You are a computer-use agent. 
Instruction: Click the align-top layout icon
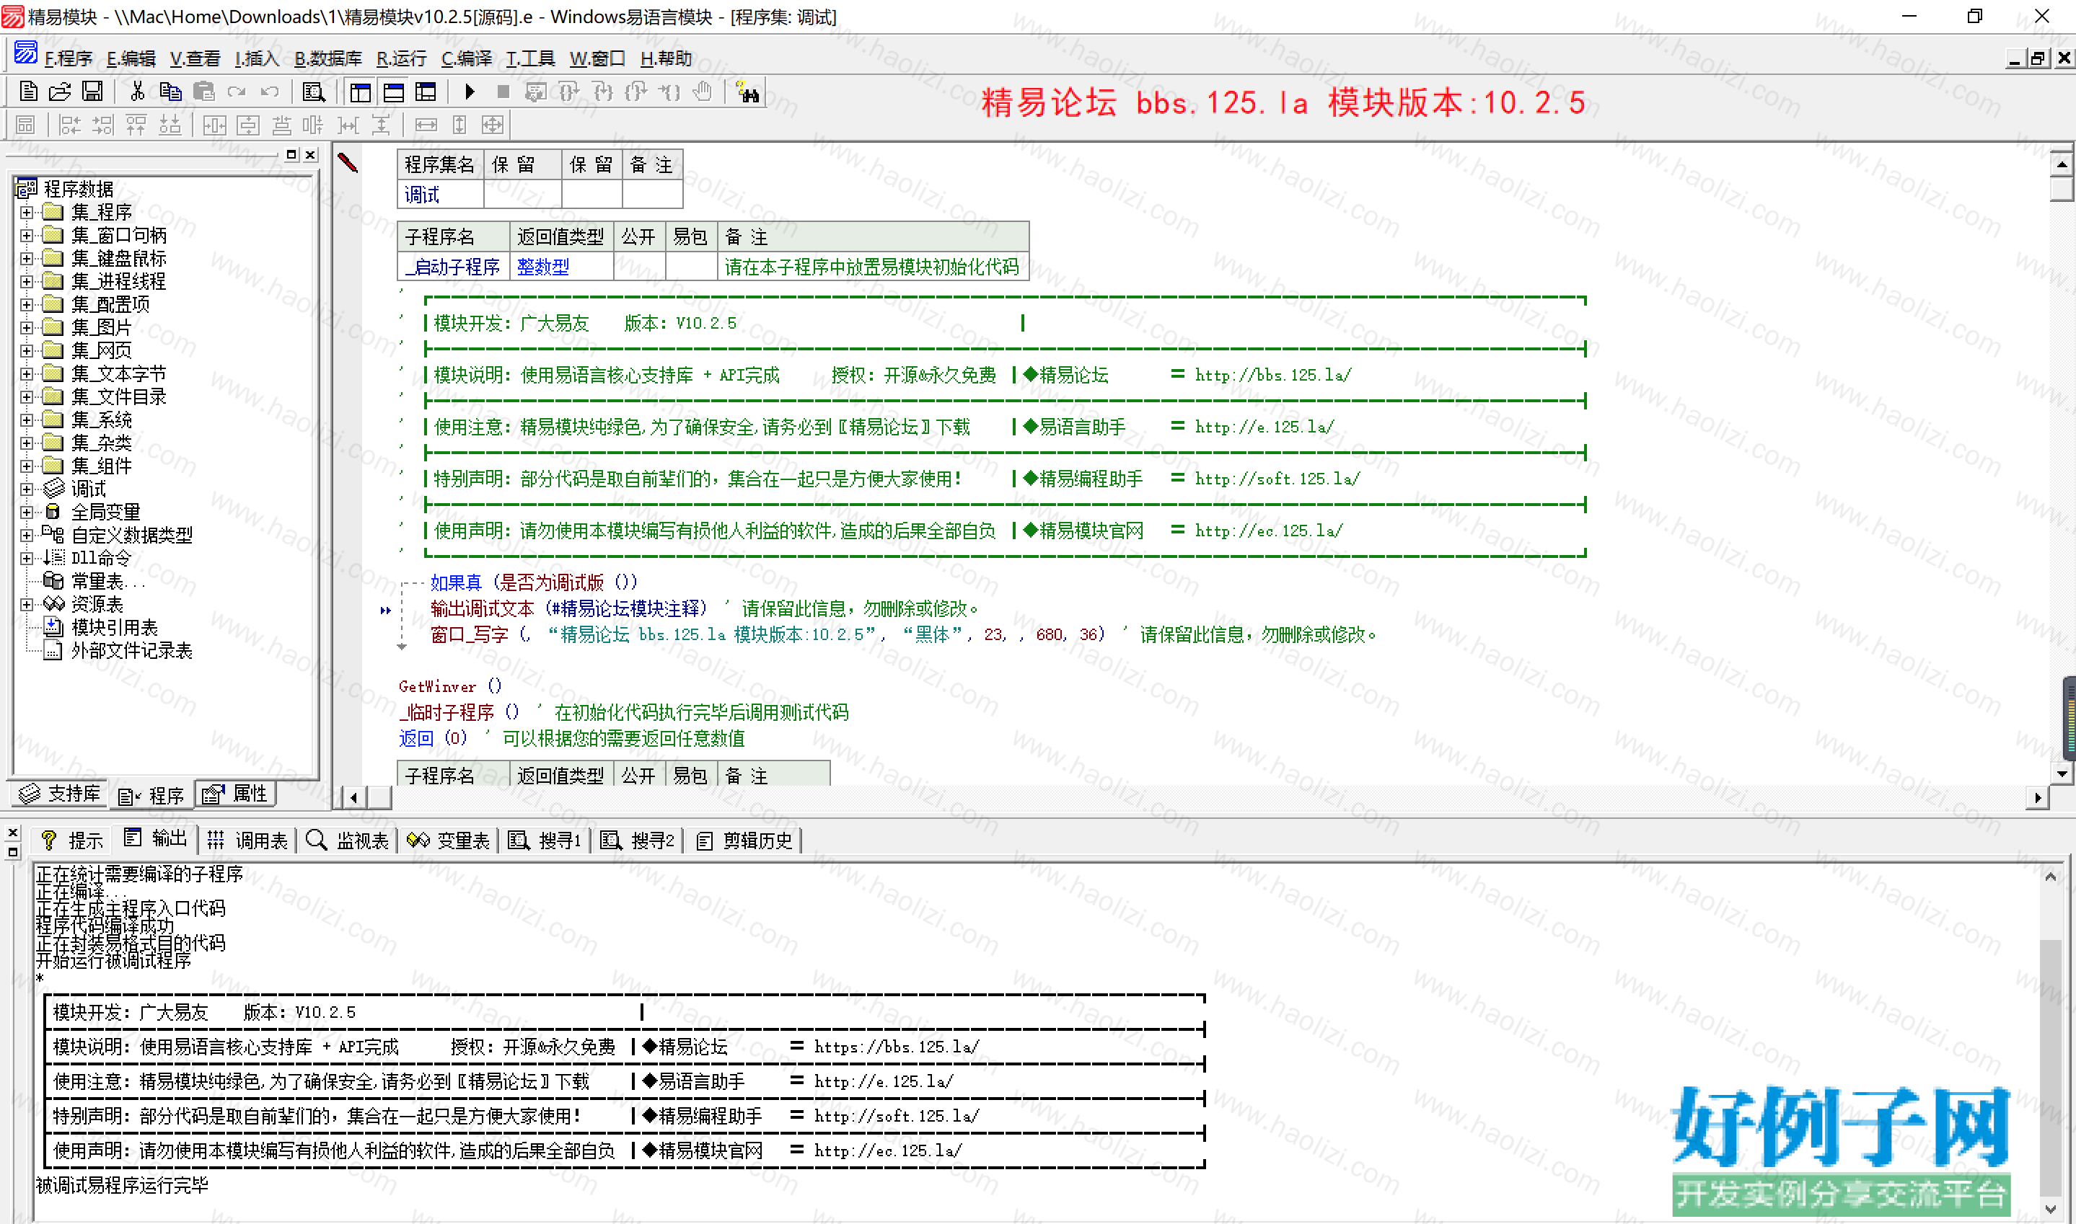pos(136,125)
